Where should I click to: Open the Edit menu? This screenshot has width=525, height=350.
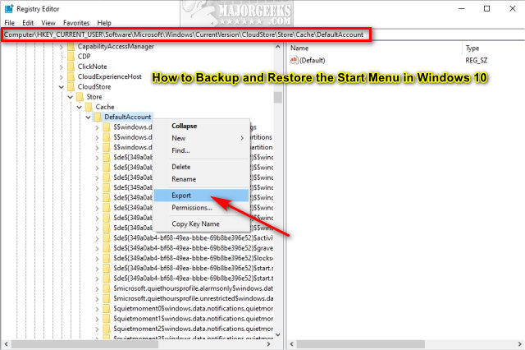(28, 23)
